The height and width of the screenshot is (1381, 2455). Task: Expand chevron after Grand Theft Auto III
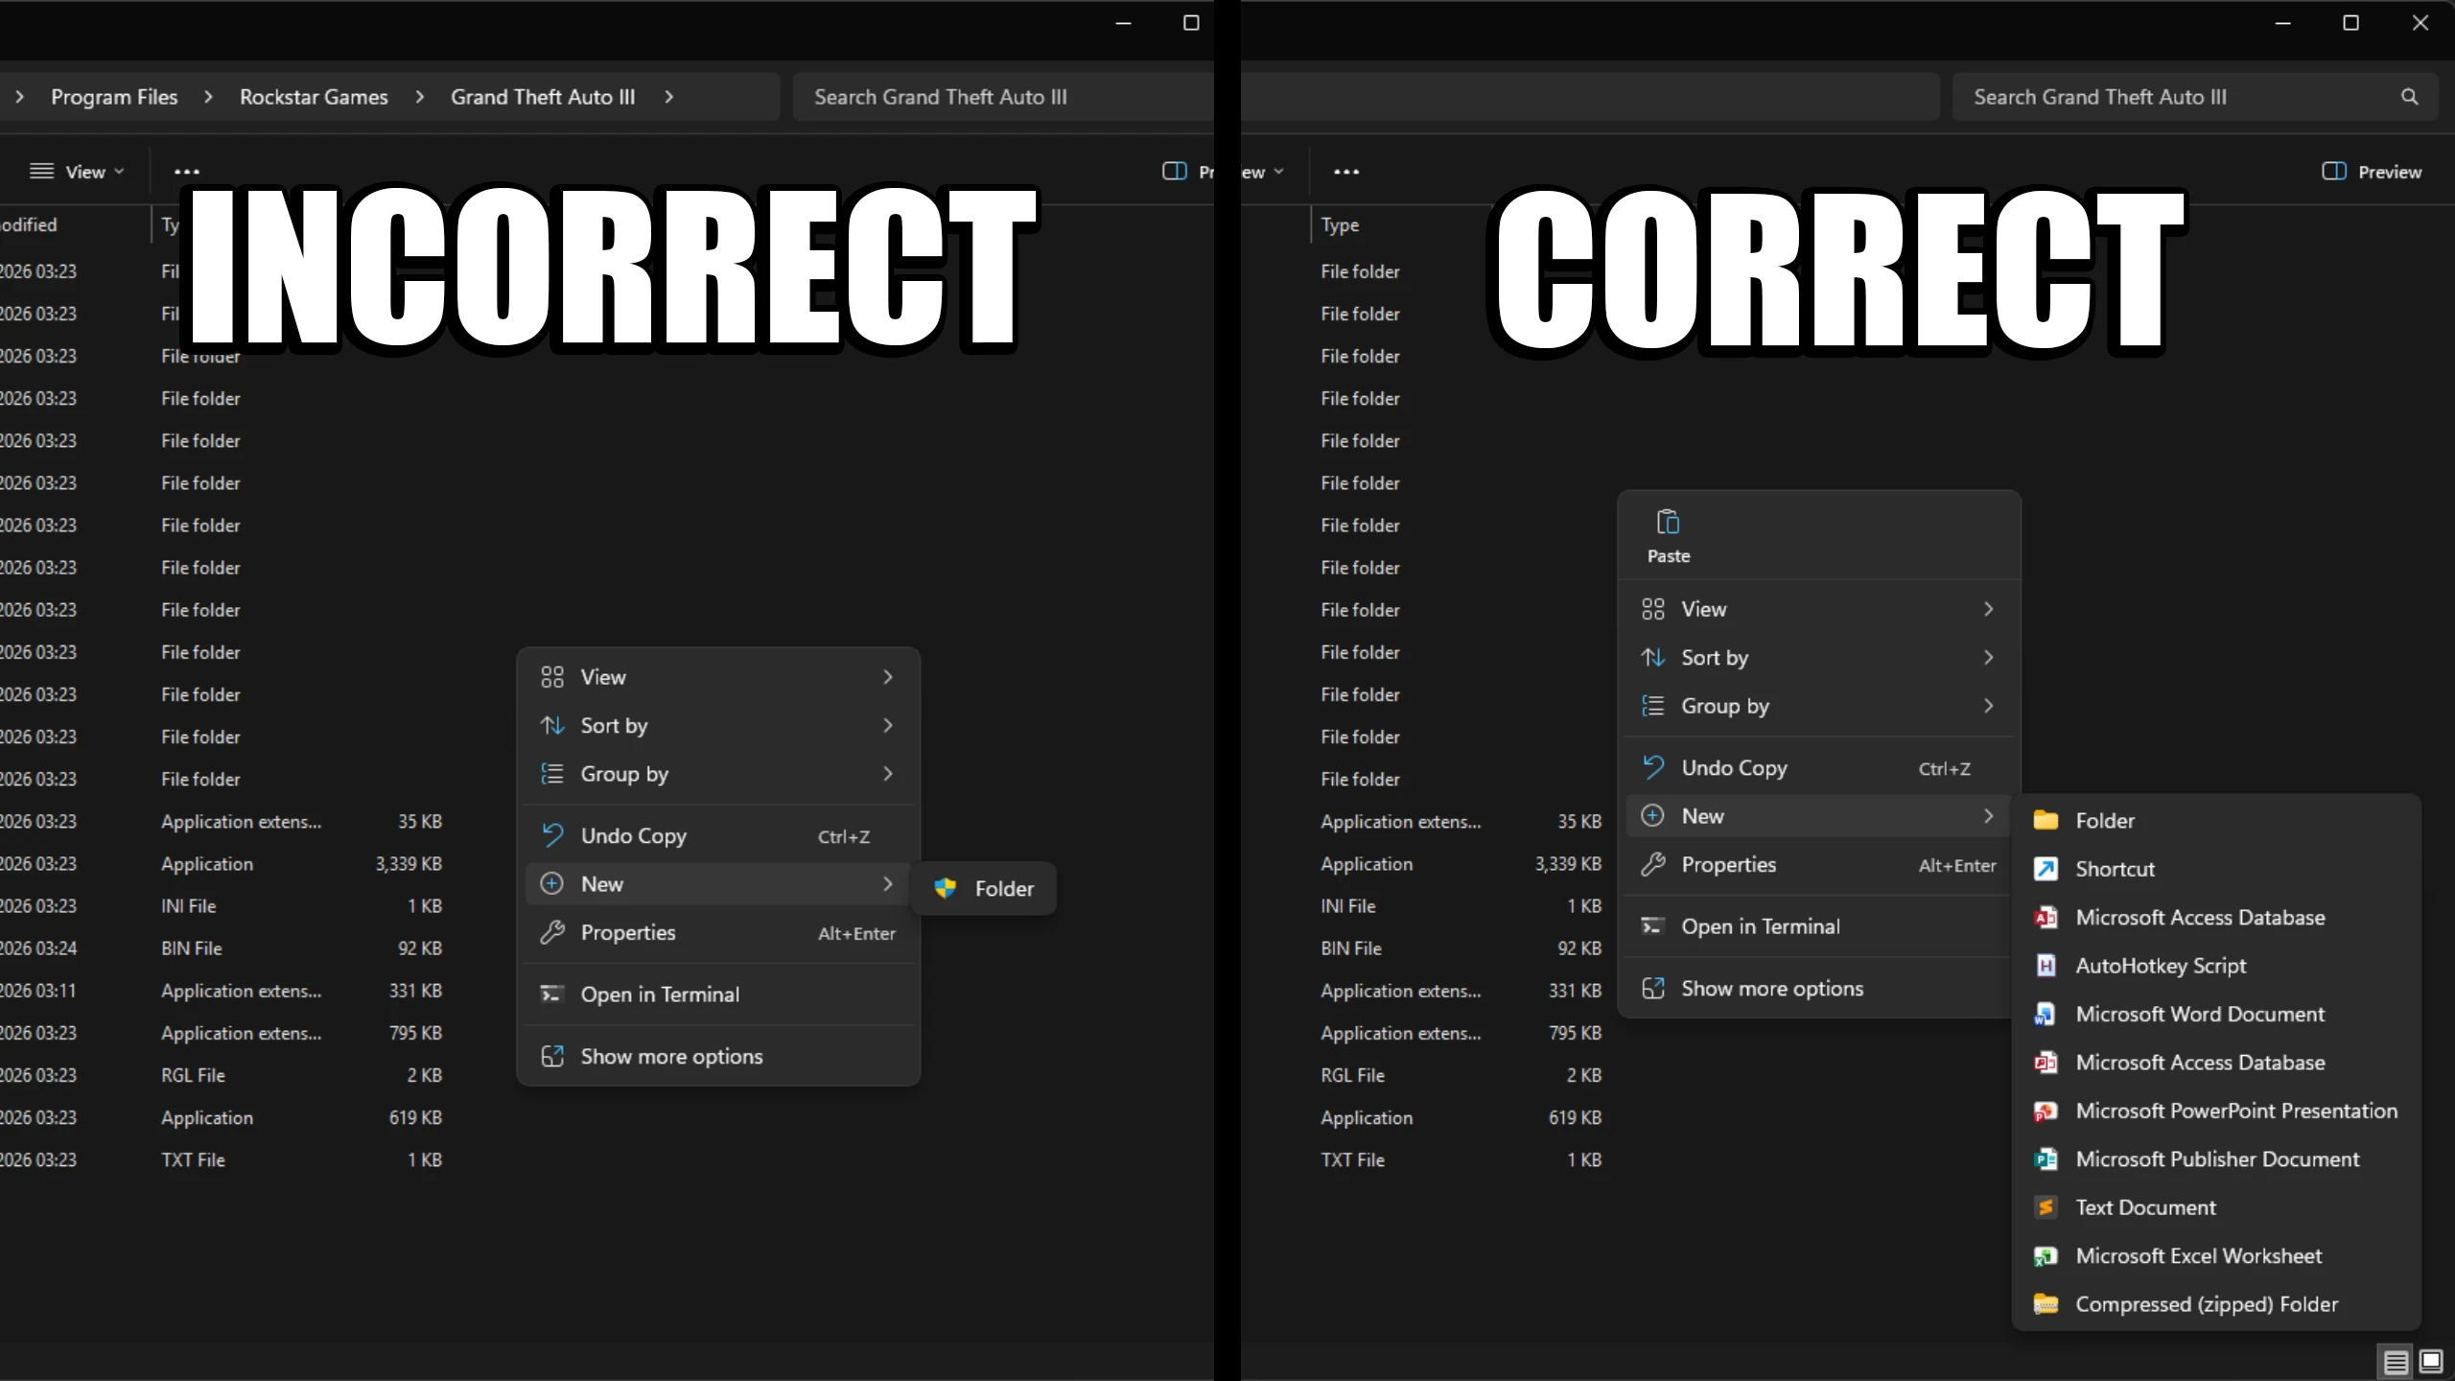pos(669,97)
